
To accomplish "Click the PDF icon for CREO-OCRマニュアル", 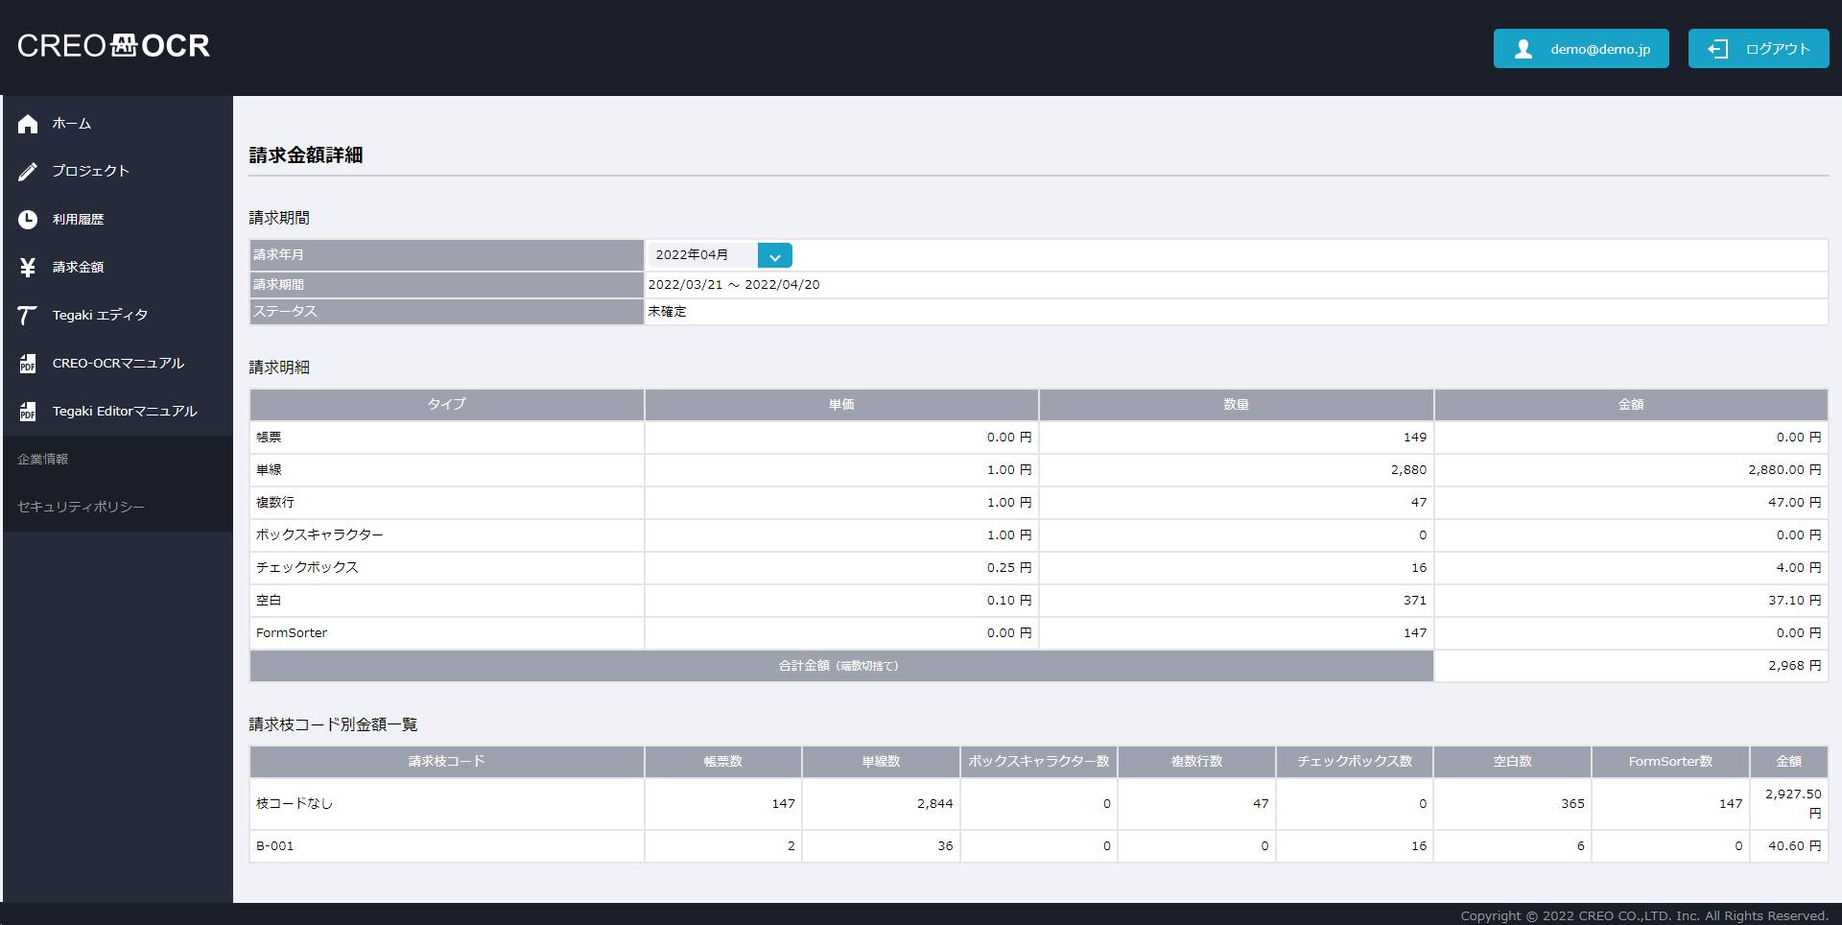I will coord(28,364).
